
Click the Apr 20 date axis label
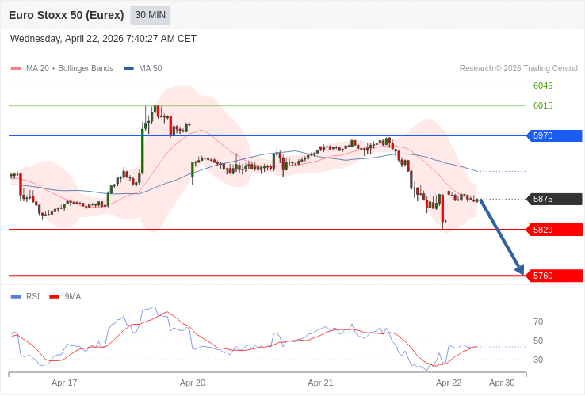[x=193, y=383]
